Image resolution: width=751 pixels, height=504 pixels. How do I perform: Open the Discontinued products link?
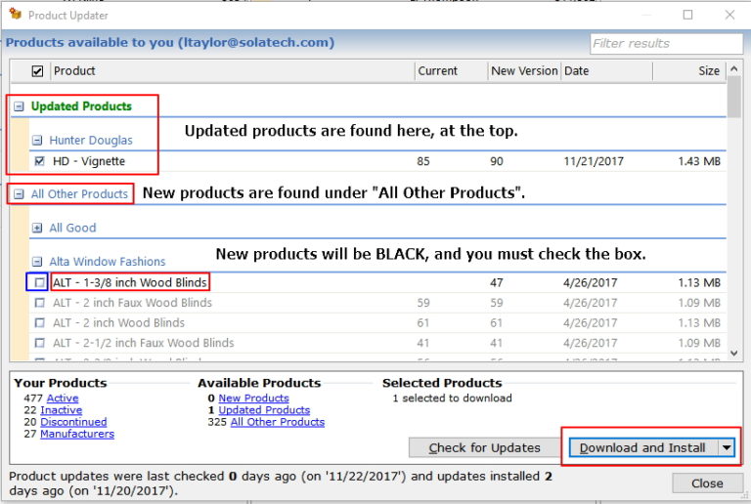click(73, 422)
